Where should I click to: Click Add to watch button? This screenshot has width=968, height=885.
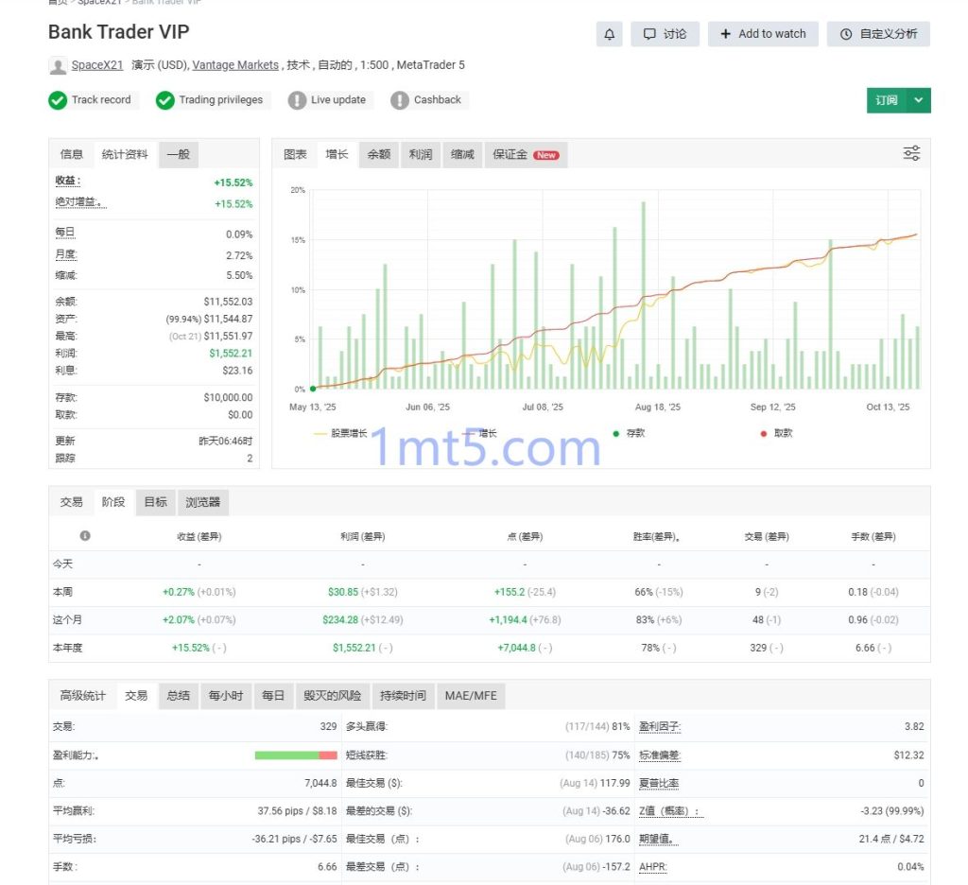(763, 33)
